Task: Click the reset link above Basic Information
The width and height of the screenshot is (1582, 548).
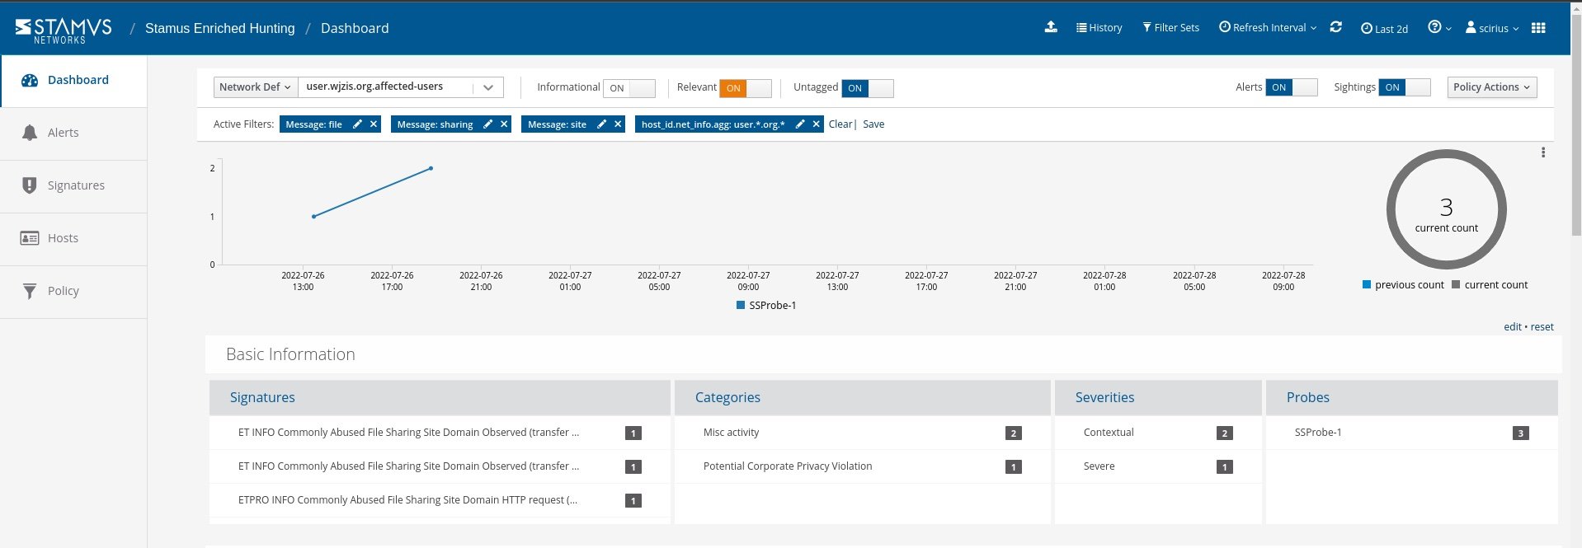Action: point(1542,327)
